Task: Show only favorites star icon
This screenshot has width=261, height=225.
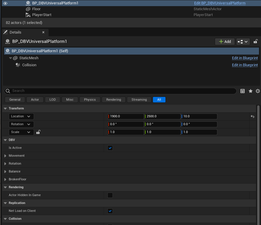Action: (250, 91)
